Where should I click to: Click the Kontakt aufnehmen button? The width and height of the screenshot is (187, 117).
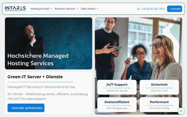point(26,108)
